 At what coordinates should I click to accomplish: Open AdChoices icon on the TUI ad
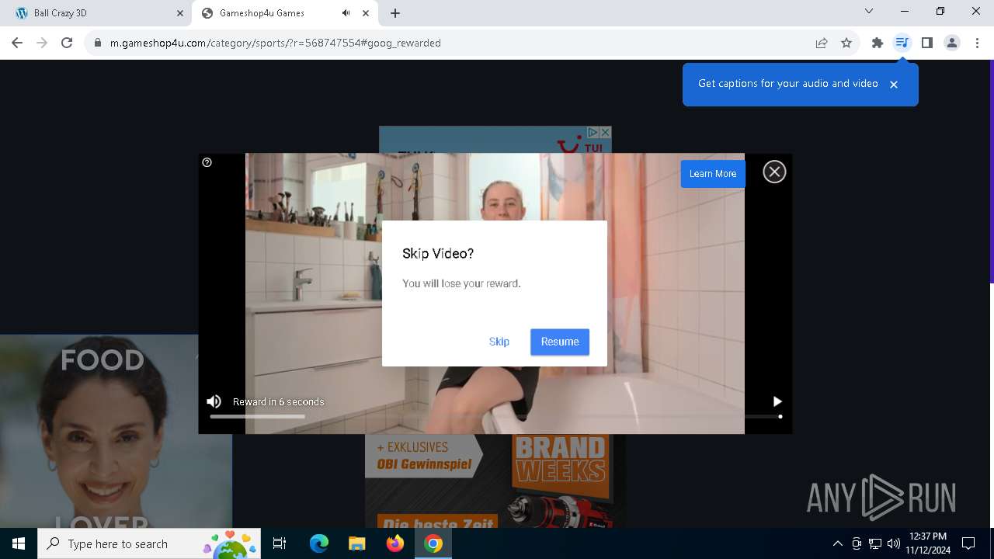pyautogui.click(x=593, y=133)
